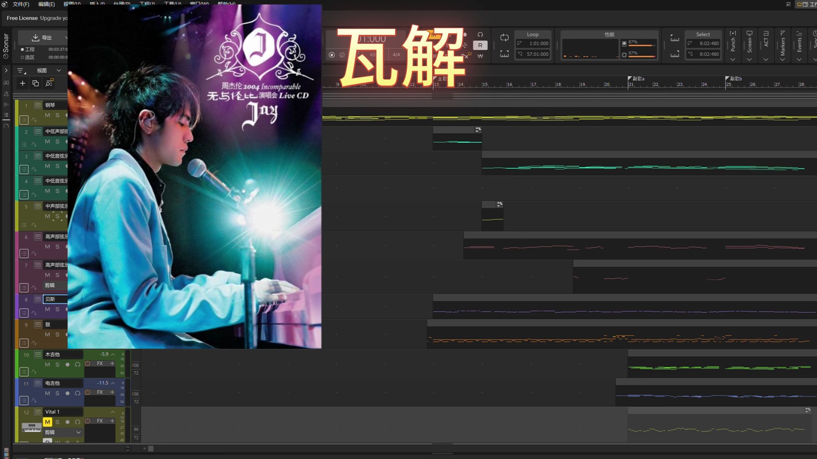Image resolution: width=817 pixels, height=459 pixels.
Task: Expand the left sidebar arrow
Action: coord(6,70)
